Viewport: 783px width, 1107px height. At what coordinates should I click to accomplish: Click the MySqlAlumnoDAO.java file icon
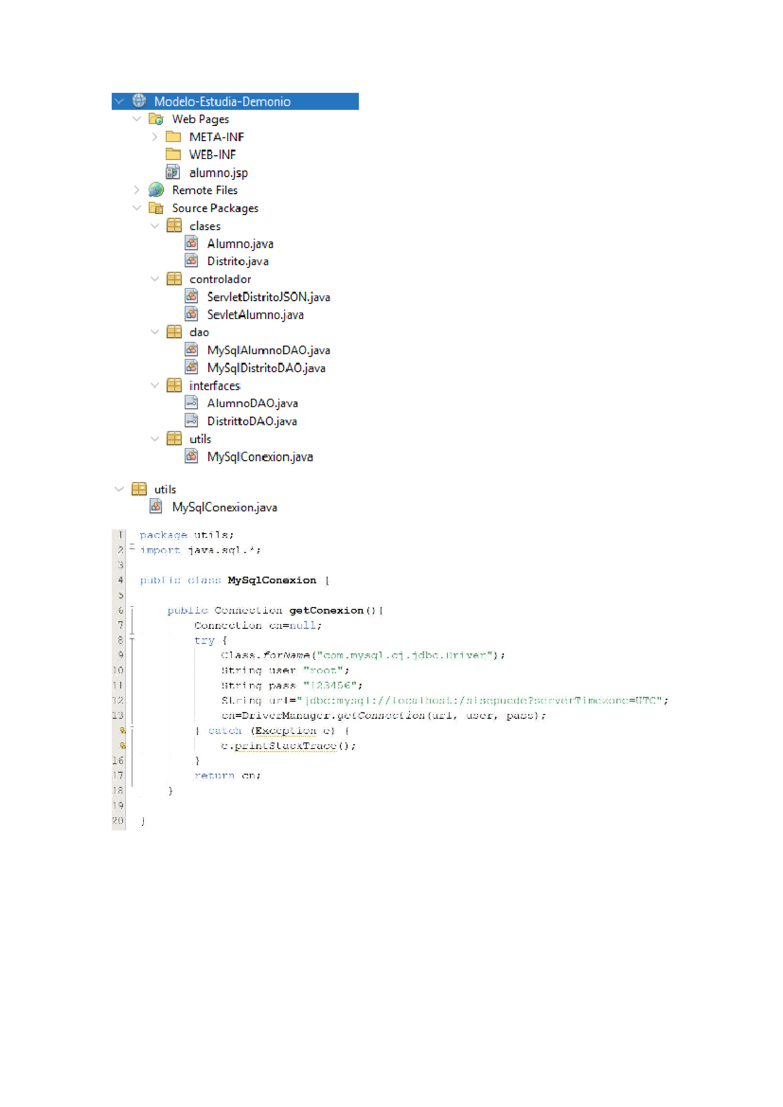click(191, 350)
